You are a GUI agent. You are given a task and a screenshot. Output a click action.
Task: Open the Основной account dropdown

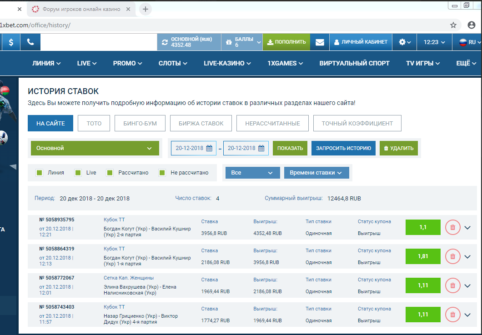pos(95,148)
